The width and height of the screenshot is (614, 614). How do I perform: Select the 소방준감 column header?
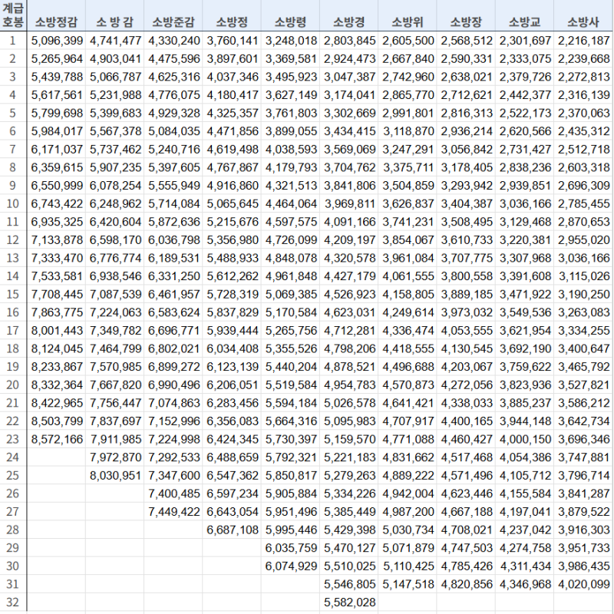[x=173, y=15]
